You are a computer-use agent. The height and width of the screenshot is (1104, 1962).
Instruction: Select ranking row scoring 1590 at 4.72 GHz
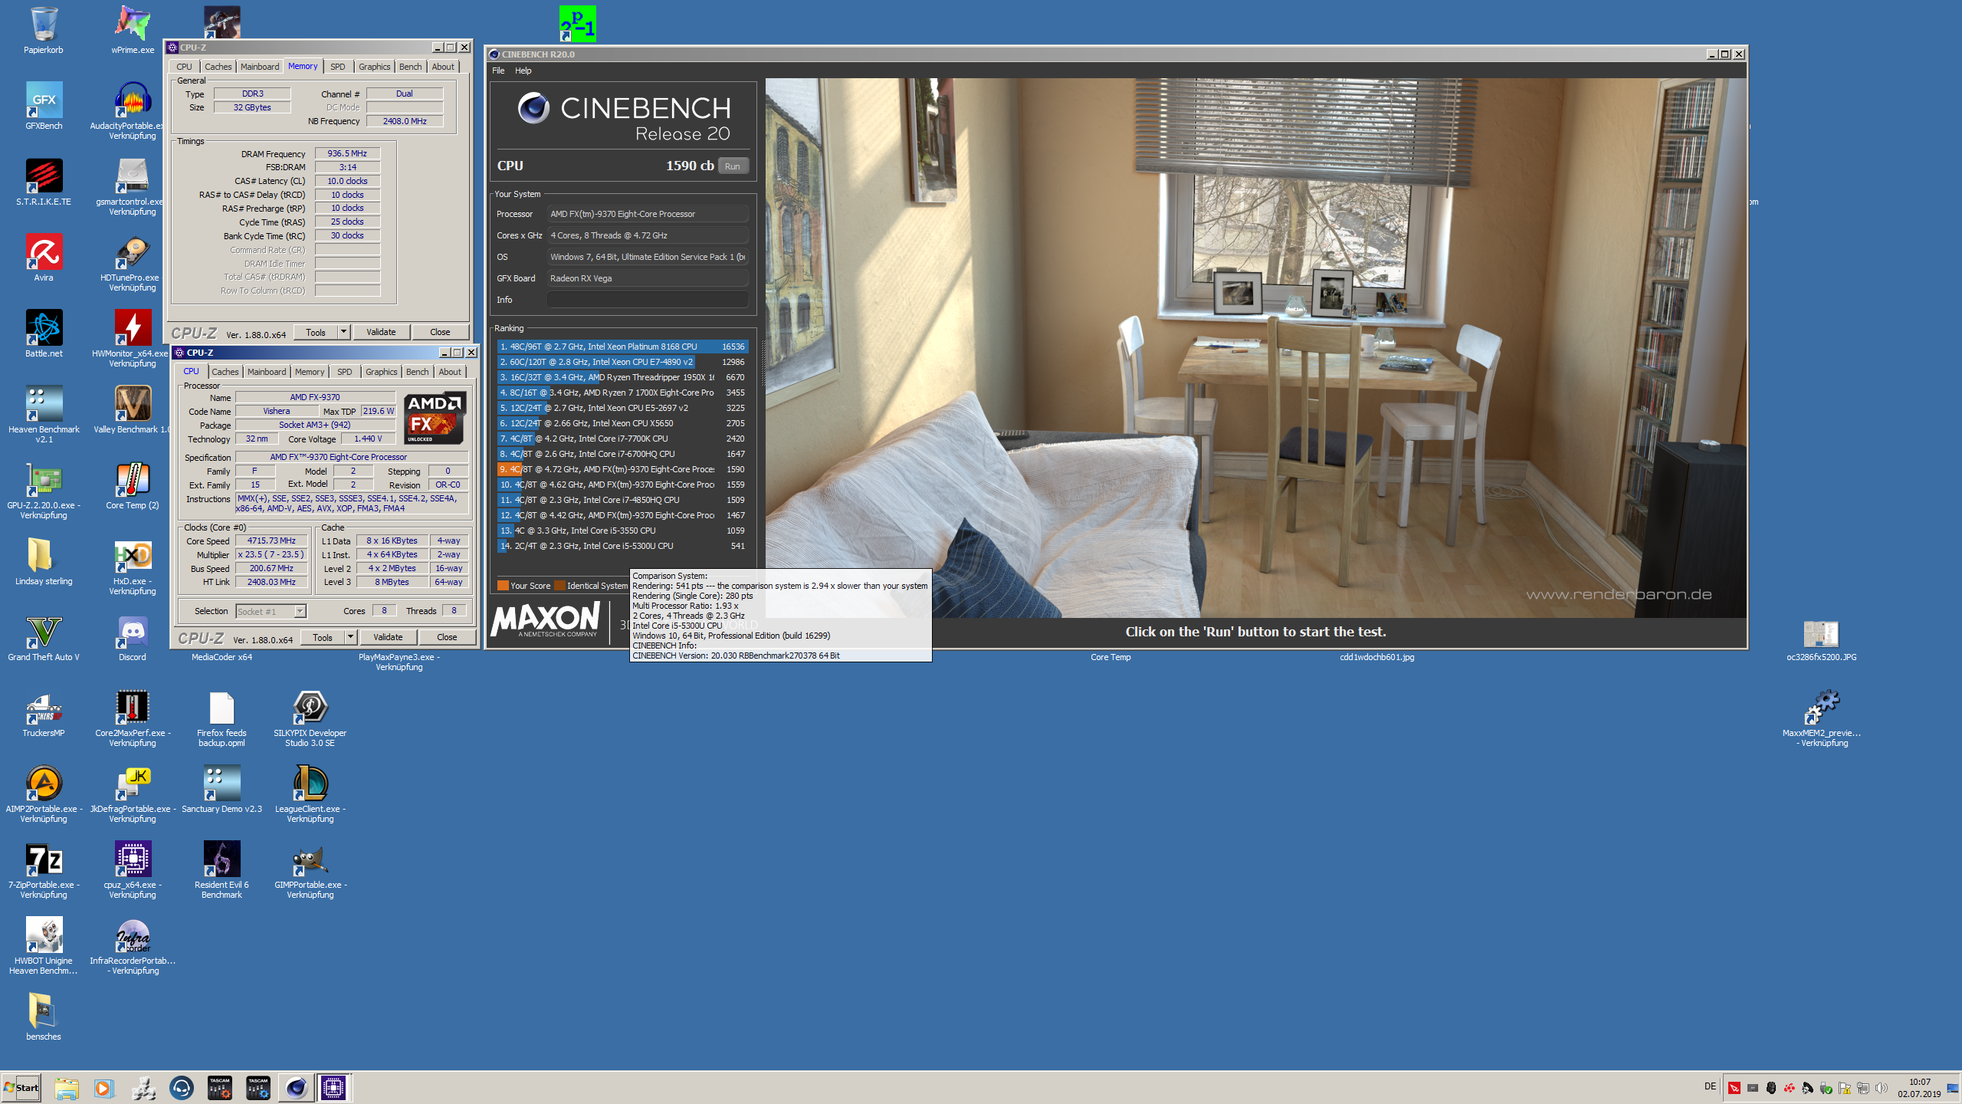[x=622, y=469]
